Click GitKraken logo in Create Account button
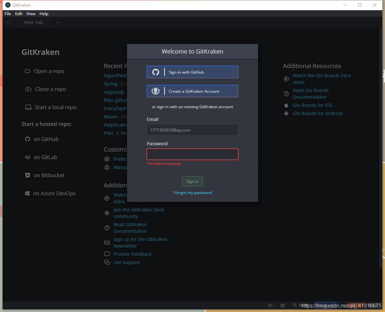Screen dimensions: 385x312 156,91
